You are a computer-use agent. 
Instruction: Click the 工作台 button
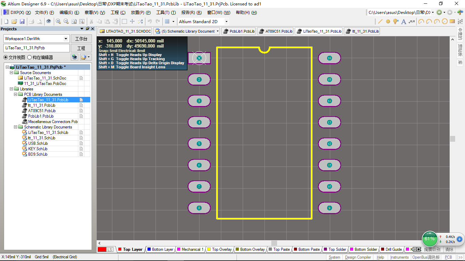[x=81, y=39]
